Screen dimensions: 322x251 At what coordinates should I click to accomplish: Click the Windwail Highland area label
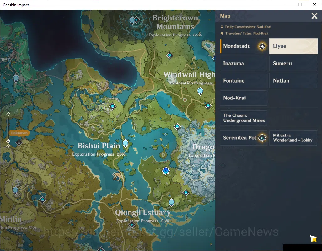[x=189, y=74]
